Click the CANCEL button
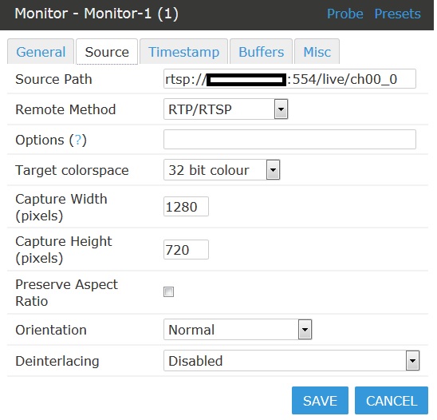 pyautogui.click(x=392, y=401)
